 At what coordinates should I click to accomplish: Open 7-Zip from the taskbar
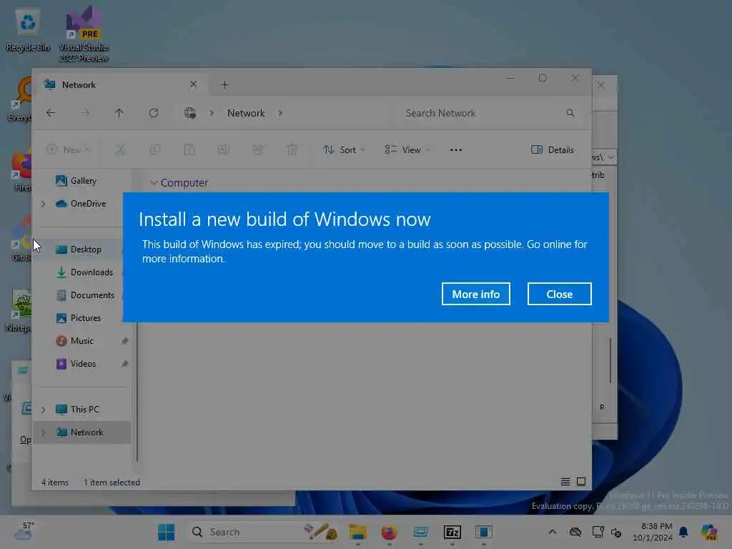pos(452,532)
